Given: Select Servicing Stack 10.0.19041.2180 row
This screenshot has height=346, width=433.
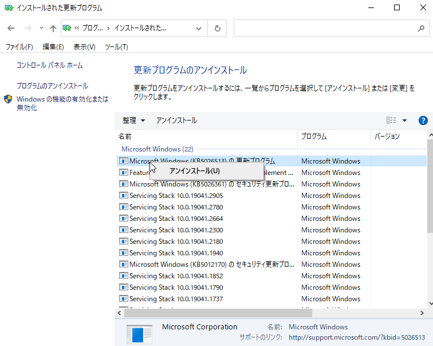Looking at the screenshot, I should click(x=271, y=242).
